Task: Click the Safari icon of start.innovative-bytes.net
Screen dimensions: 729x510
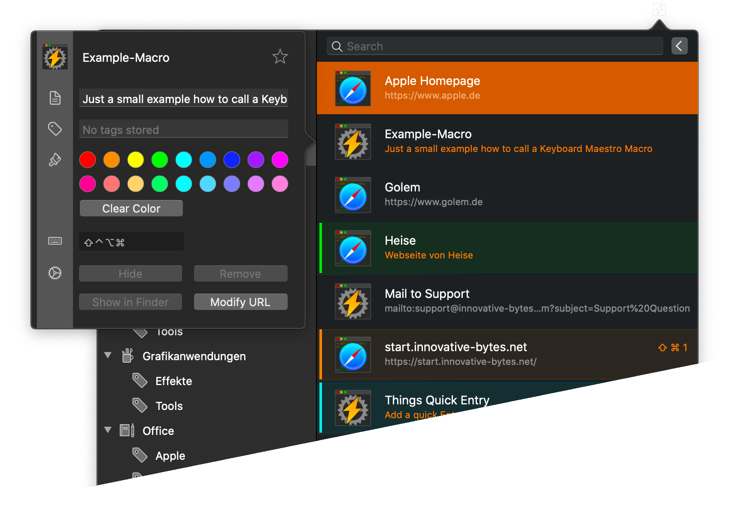Action: [x=353, y=355]
